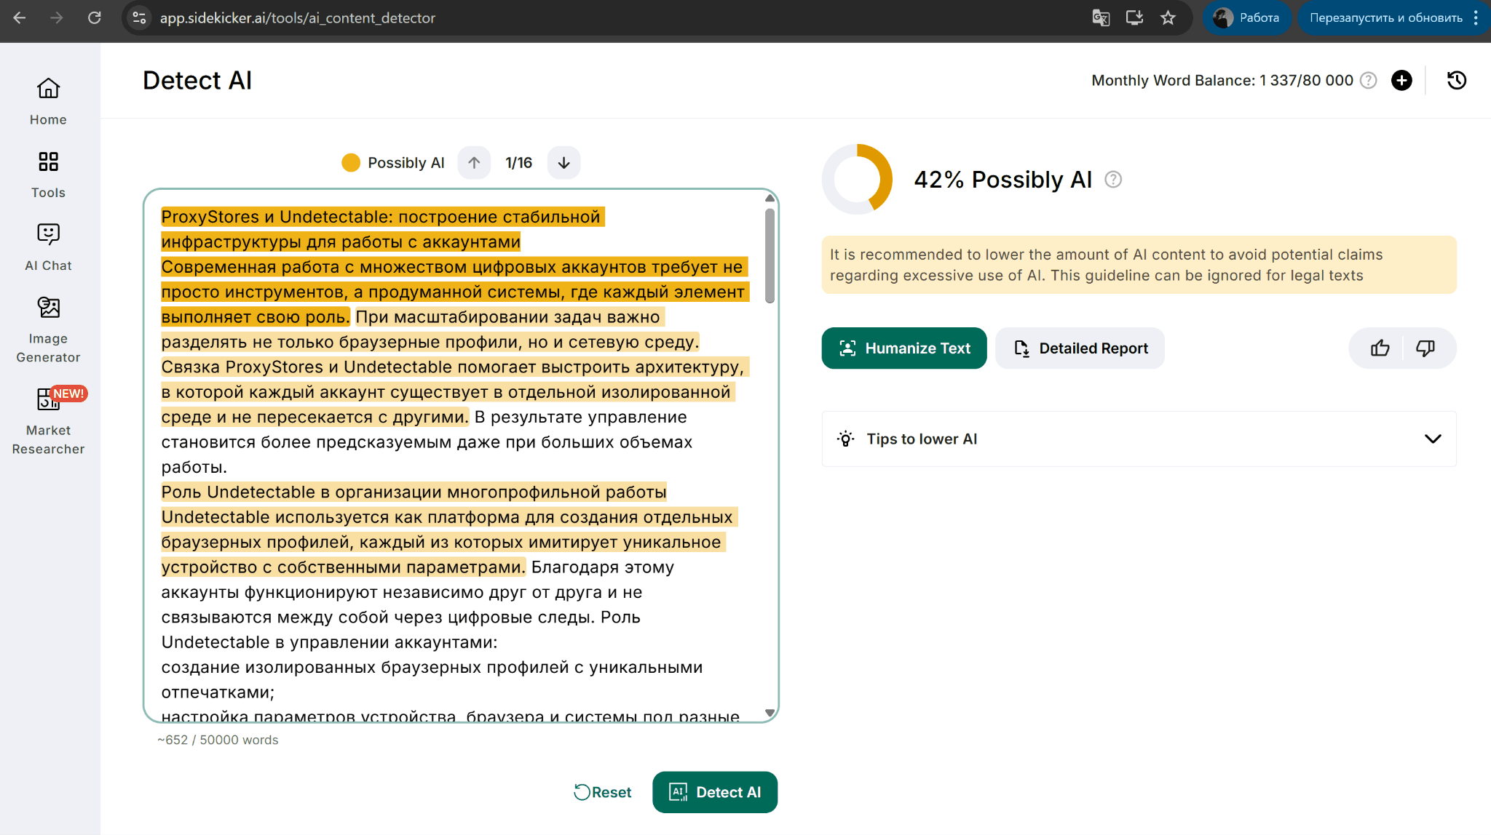
Task: Click the Humanize Text button
Action: (x=903, y=348)
